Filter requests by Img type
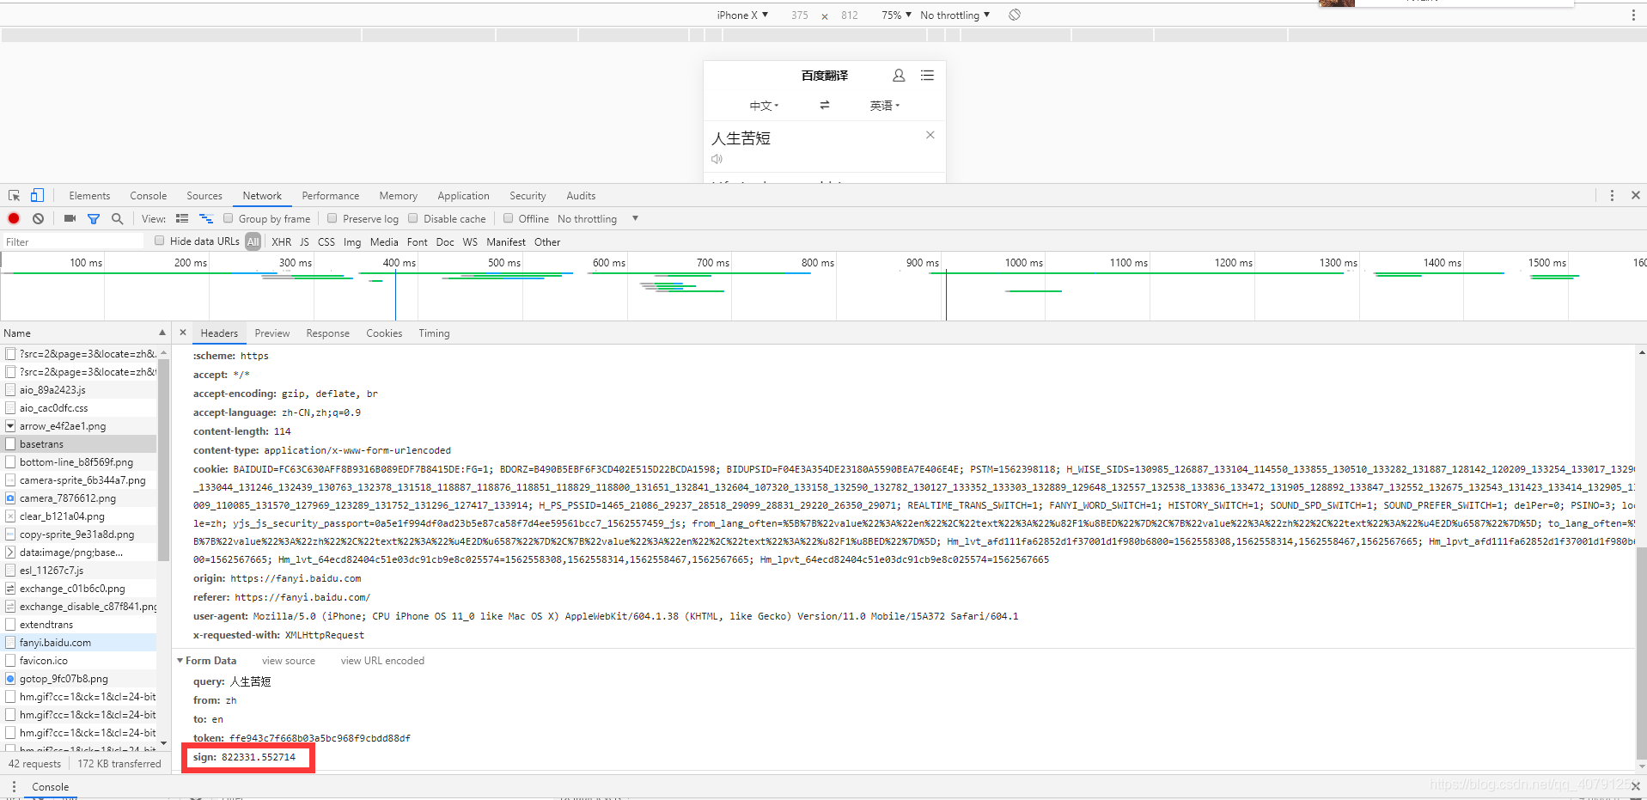 tap(352, 242)
